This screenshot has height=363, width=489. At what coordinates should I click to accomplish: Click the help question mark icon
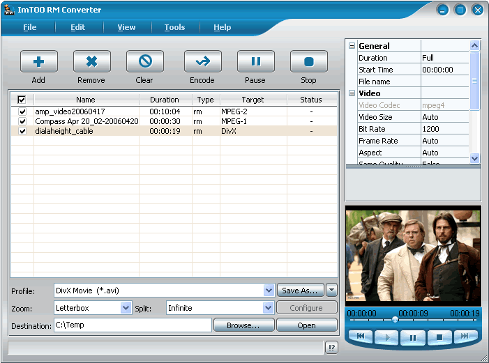331,348
